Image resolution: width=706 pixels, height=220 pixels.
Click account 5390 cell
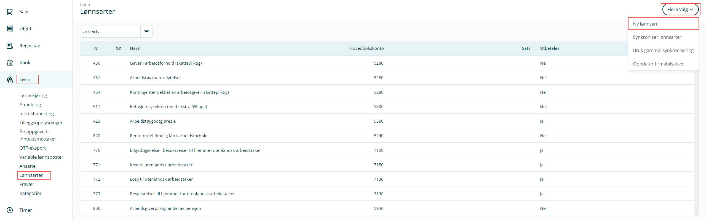pos(379,121)
